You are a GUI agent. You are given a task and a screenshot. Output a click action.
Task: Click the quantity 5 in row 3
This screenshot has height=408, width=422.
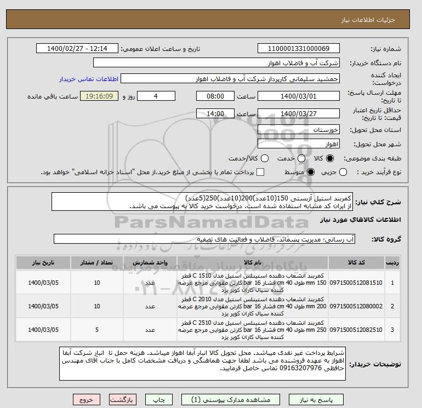tap(97, 330)
